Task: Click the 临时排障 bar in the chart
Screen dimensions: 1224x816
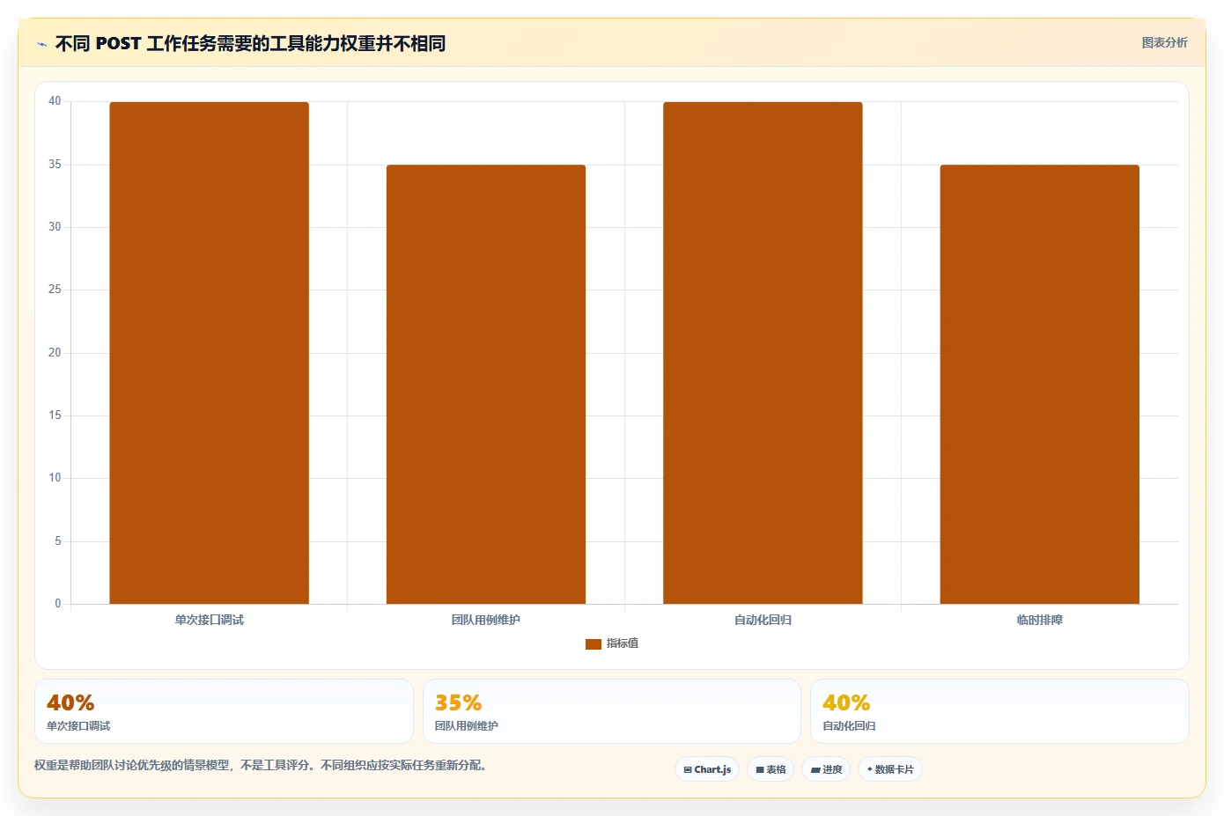Action: 1040,384
